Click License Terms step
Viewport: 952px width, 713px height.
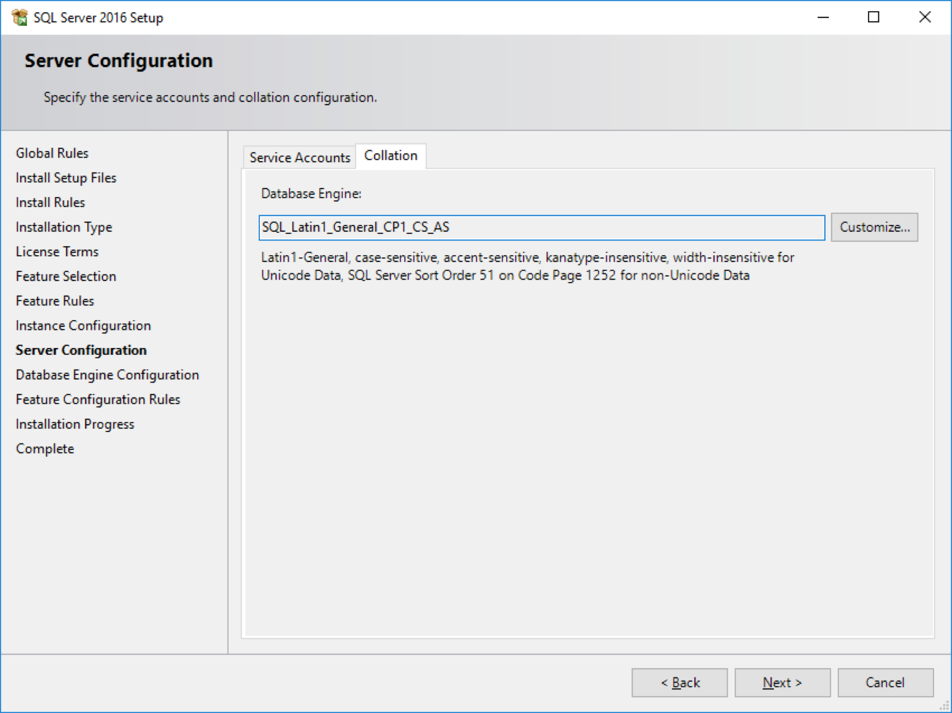(57, 252)
